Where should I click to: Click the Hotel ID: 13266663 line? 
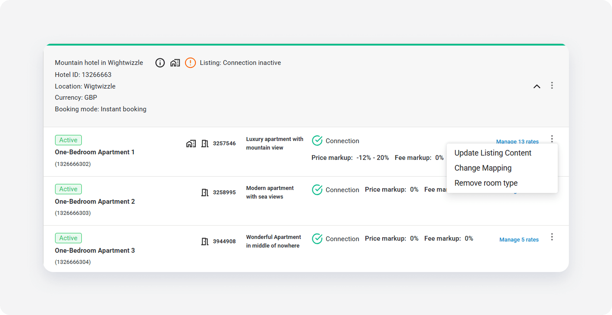[x=83, y=75]
